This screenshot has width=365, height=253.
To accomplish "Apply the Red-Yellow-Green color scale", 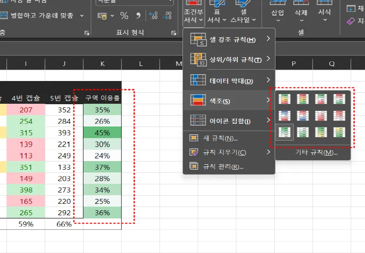I will point(302,99).
